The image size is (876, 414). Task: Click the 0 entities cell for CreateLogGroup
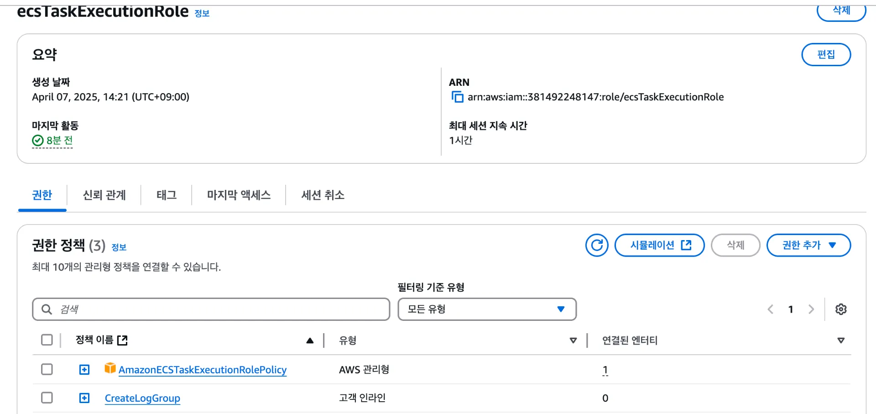(605, 398)
